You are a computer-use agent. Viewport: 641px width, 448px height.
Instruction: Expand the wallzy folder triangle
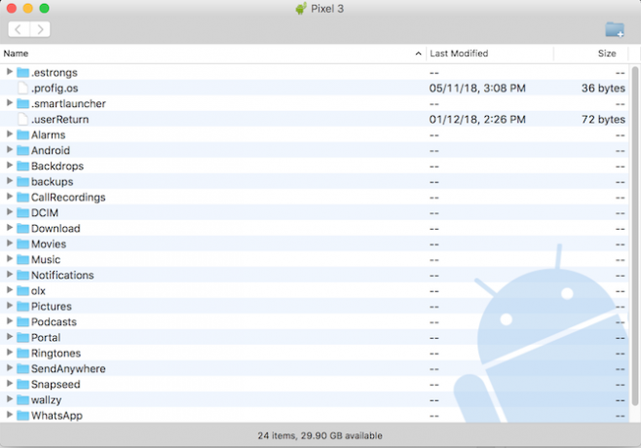[x=10, y=399]
